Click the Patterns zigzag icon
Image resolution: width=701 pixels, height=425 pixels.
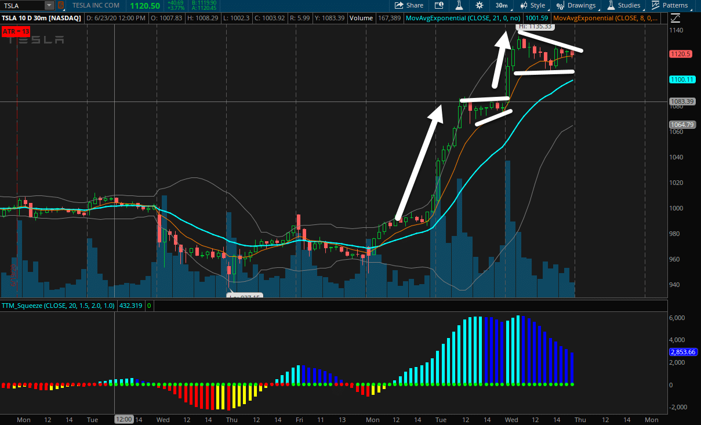pos(656,5)
